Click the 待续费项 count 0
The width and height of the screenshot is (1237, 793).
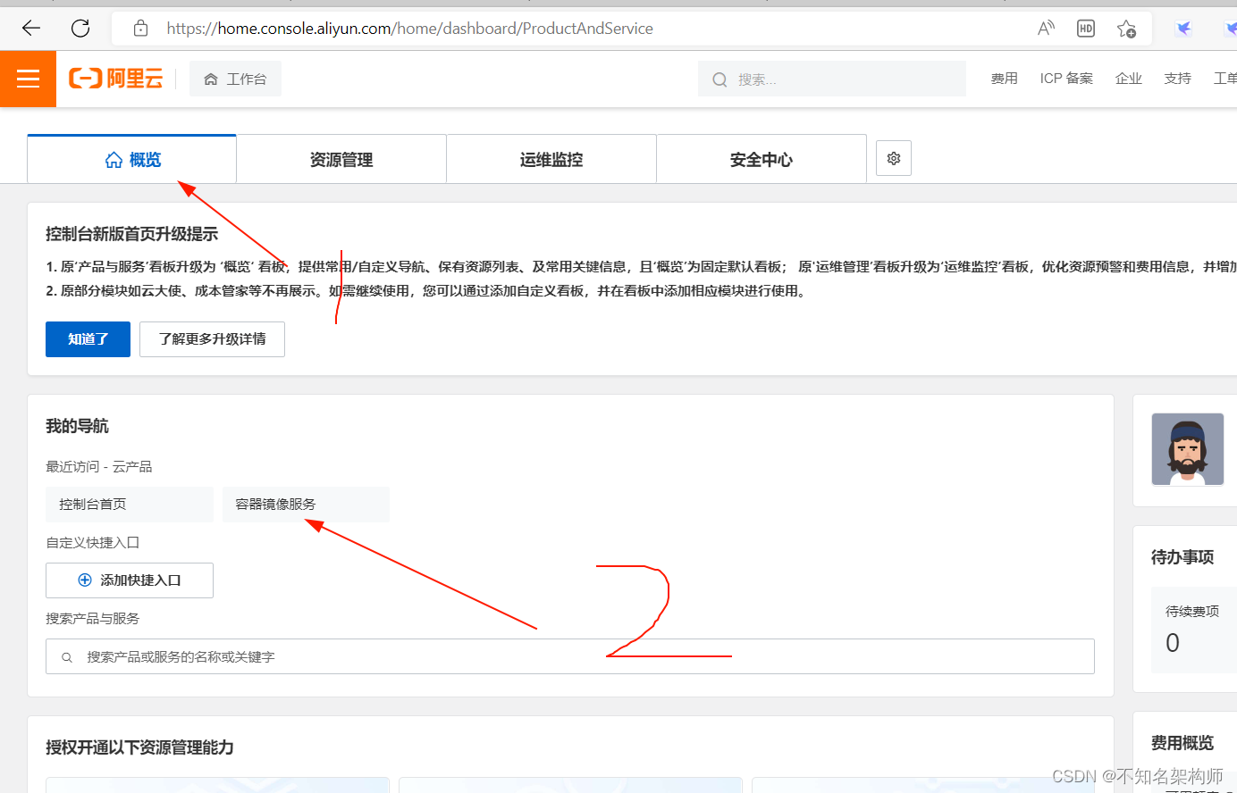pos(1173,643)
